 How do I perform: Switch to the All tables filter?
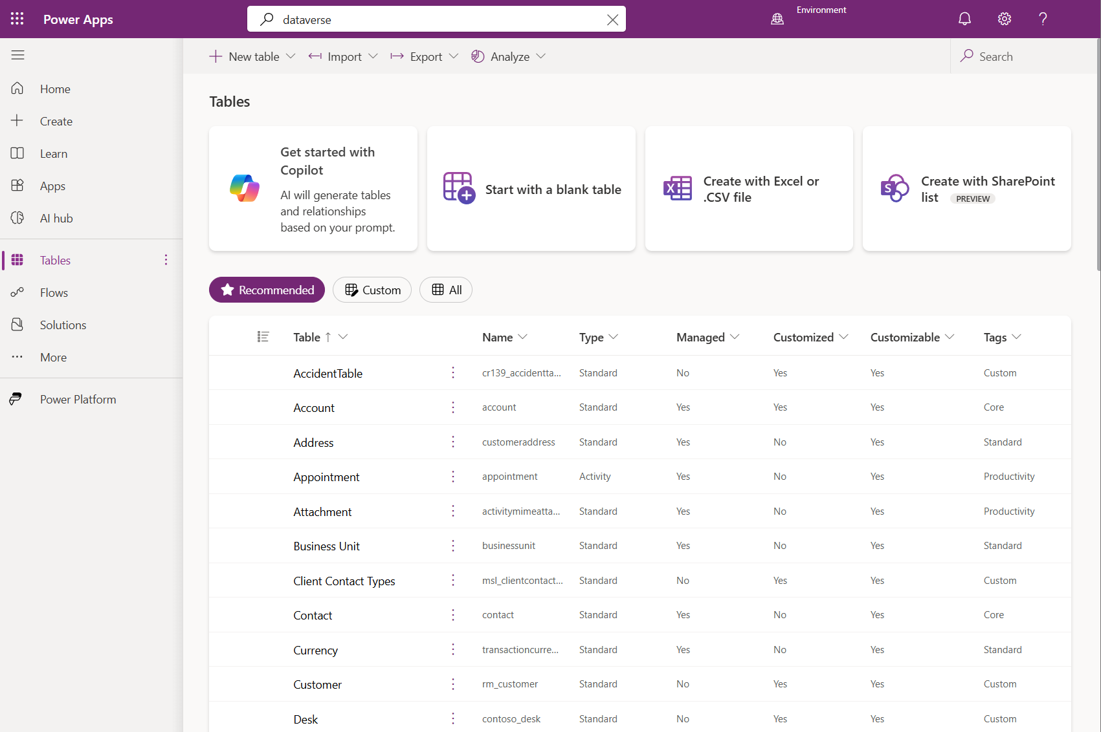(445, 290)
